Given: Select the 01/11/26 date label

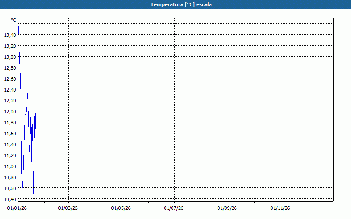Looking at the screenshot, I should (x=280, y=208).
